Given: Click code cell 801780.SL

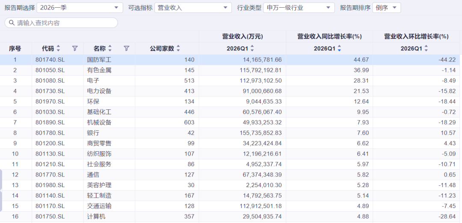Looking at the screenshot, I should 50,133.
